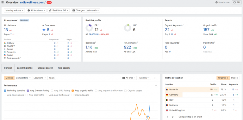This screenshot has width=243, height=120.
Task: Click the DR donut chart icon
Action: pos(89,28)
